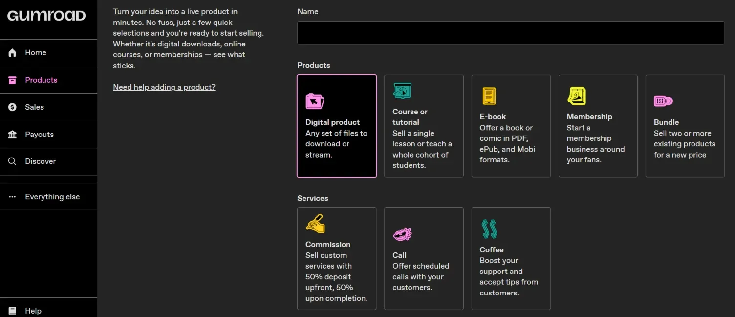
Task: Choose the Coffee service type
Action: [511, 259]
